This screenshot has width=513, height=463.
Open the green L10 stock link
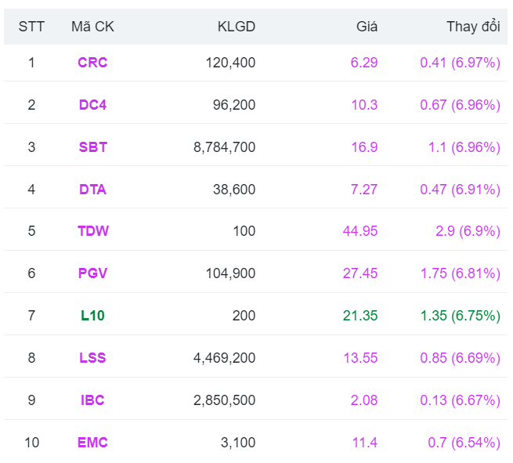coord(92,316)
